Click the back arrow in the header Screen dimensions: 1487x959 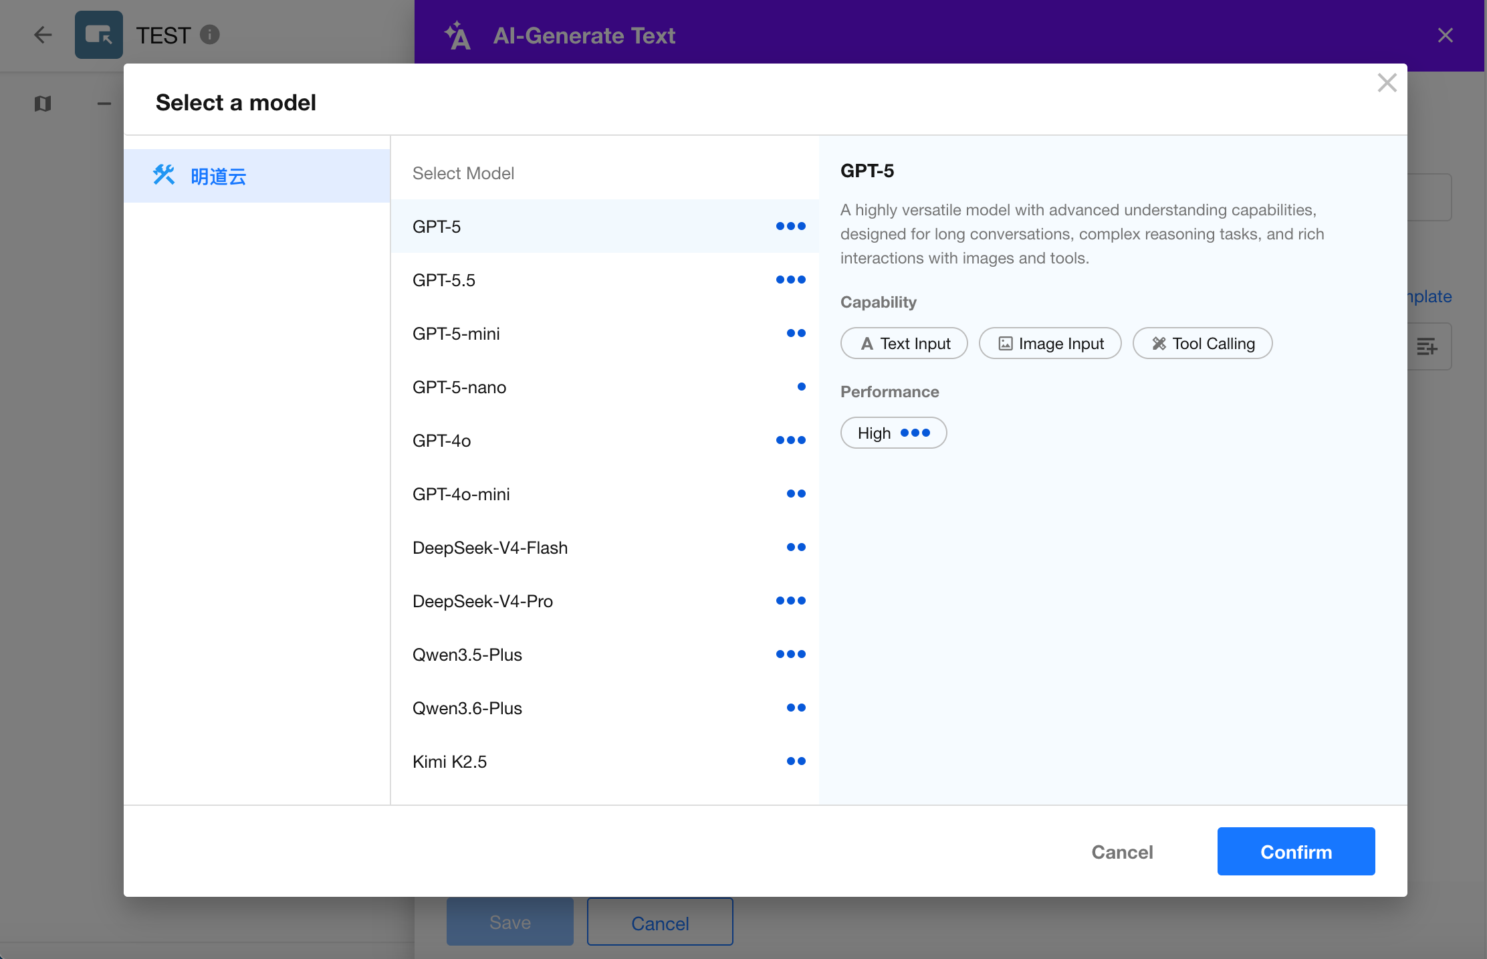(x=43, y=35)
